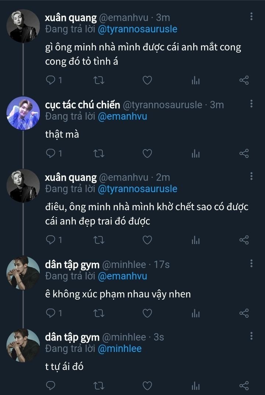Open dân tập gym's profile name on last tweet
265x395 pixels.
point(72,337)
